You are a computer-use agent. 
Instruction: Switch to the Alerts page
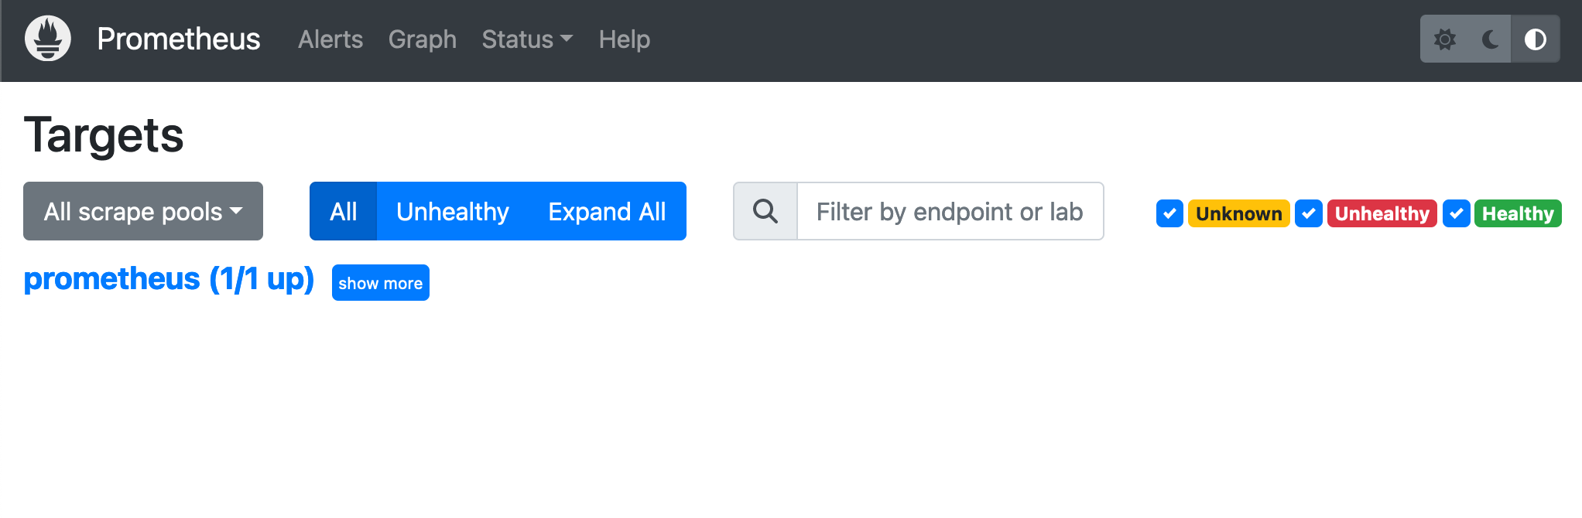coord(330,39)
